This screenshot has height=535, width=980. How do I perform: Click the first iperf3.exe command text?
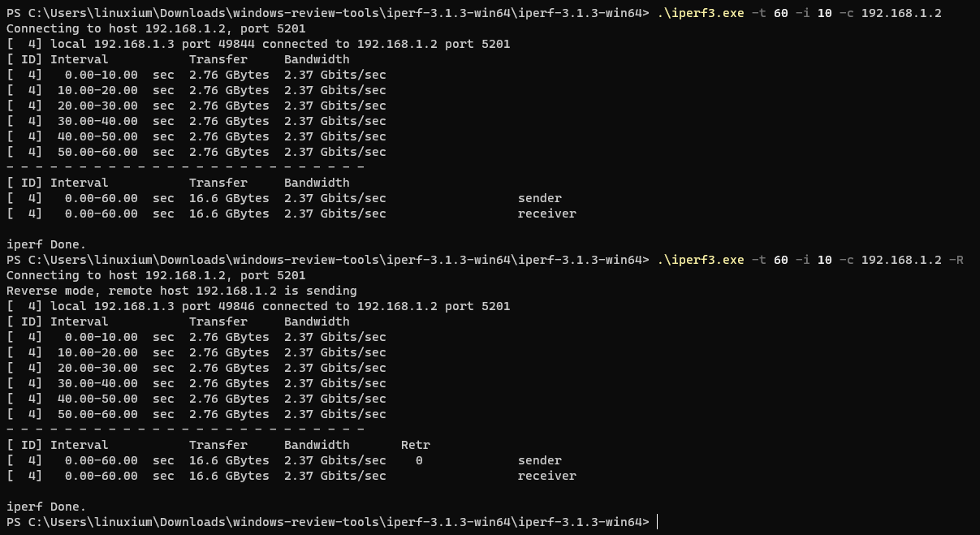(x=799, y=13)
